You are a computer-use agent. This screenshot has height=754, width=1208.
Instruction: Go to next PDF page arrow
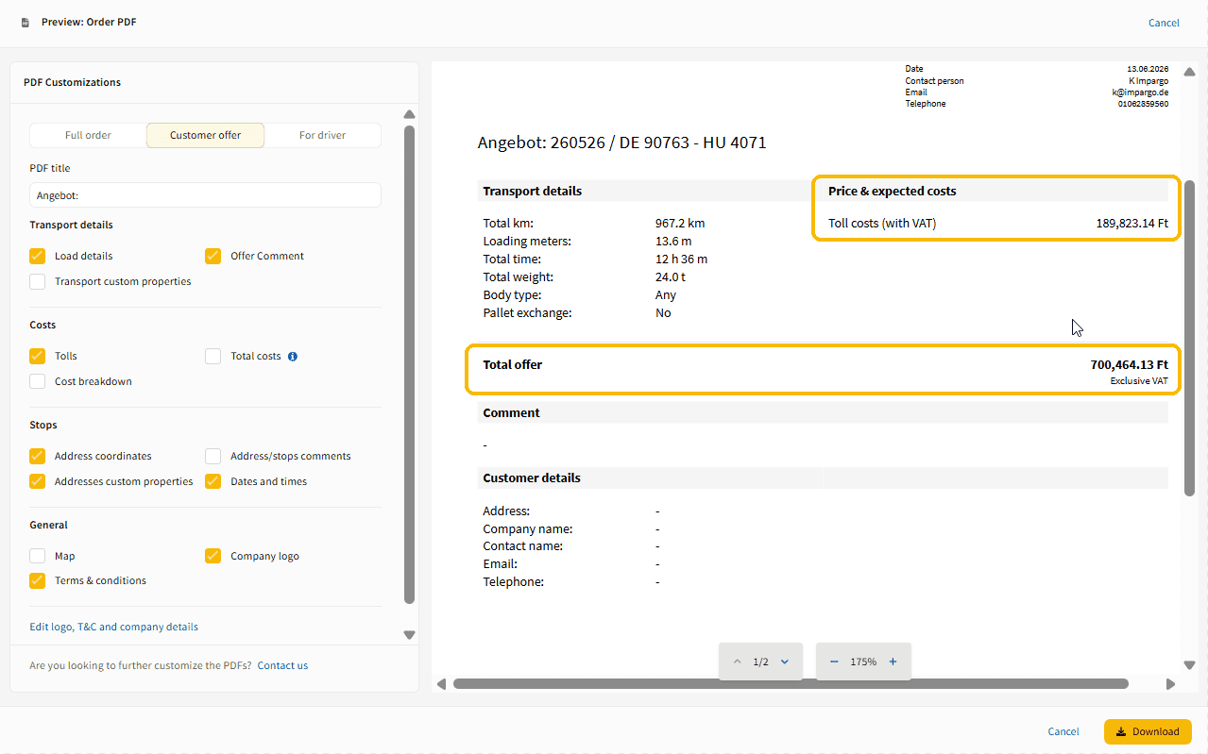point(785,662)
